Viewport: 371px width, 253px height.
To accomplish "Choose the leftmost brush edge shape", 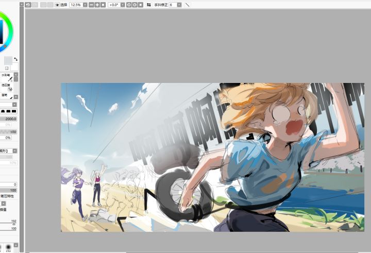I will click(x=3, y=111).
